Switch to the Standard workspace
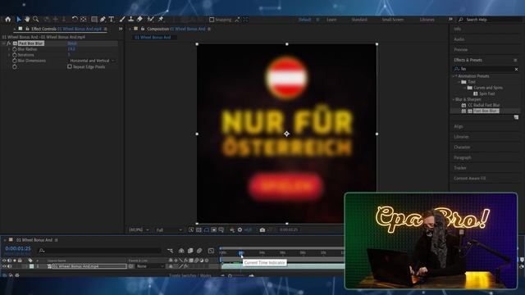Screen dimensions: 525x295 coord(359,20)
